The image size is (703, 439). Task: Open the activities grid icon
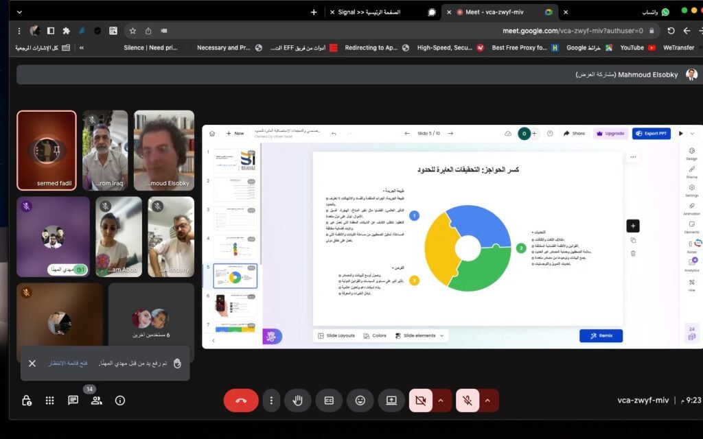pos(49,401)
